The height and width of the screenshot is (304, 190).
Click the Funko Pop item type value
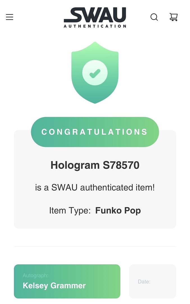(118, 211)
